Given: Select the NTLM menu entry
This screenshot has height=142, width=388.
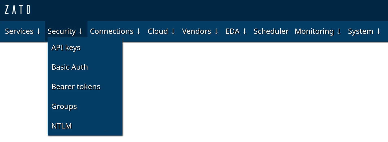Looking at the screenshot, I should [x=61, y=126].
